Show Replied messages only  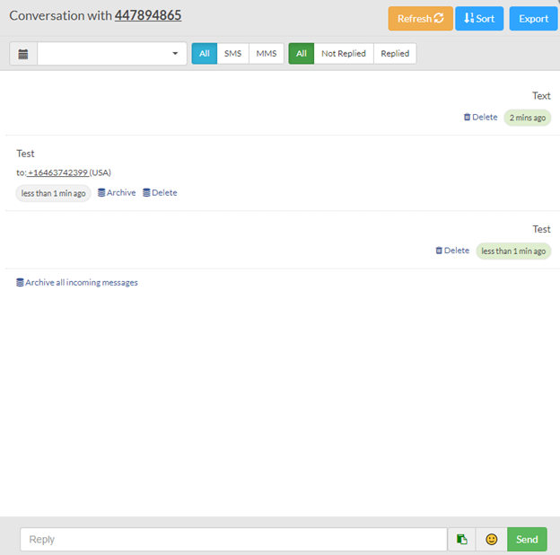(395, 54)
